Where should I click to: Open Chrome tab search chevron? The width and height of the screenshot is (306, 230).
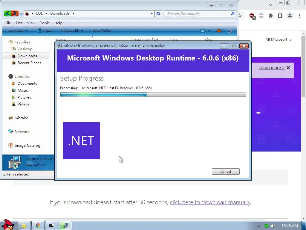click(x=270, y=5)
